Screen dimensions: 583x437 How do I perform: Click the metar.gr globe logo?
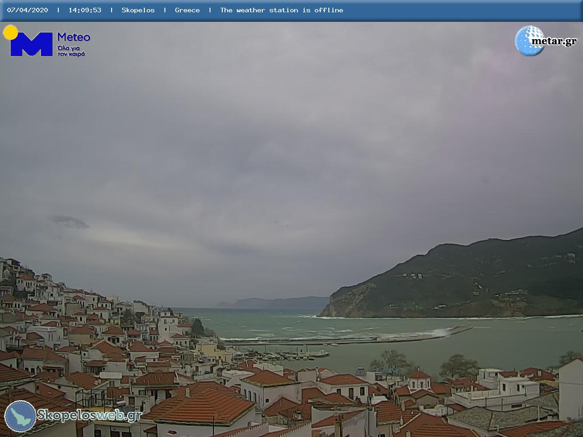pyautogui.click(x=530, y=41)
